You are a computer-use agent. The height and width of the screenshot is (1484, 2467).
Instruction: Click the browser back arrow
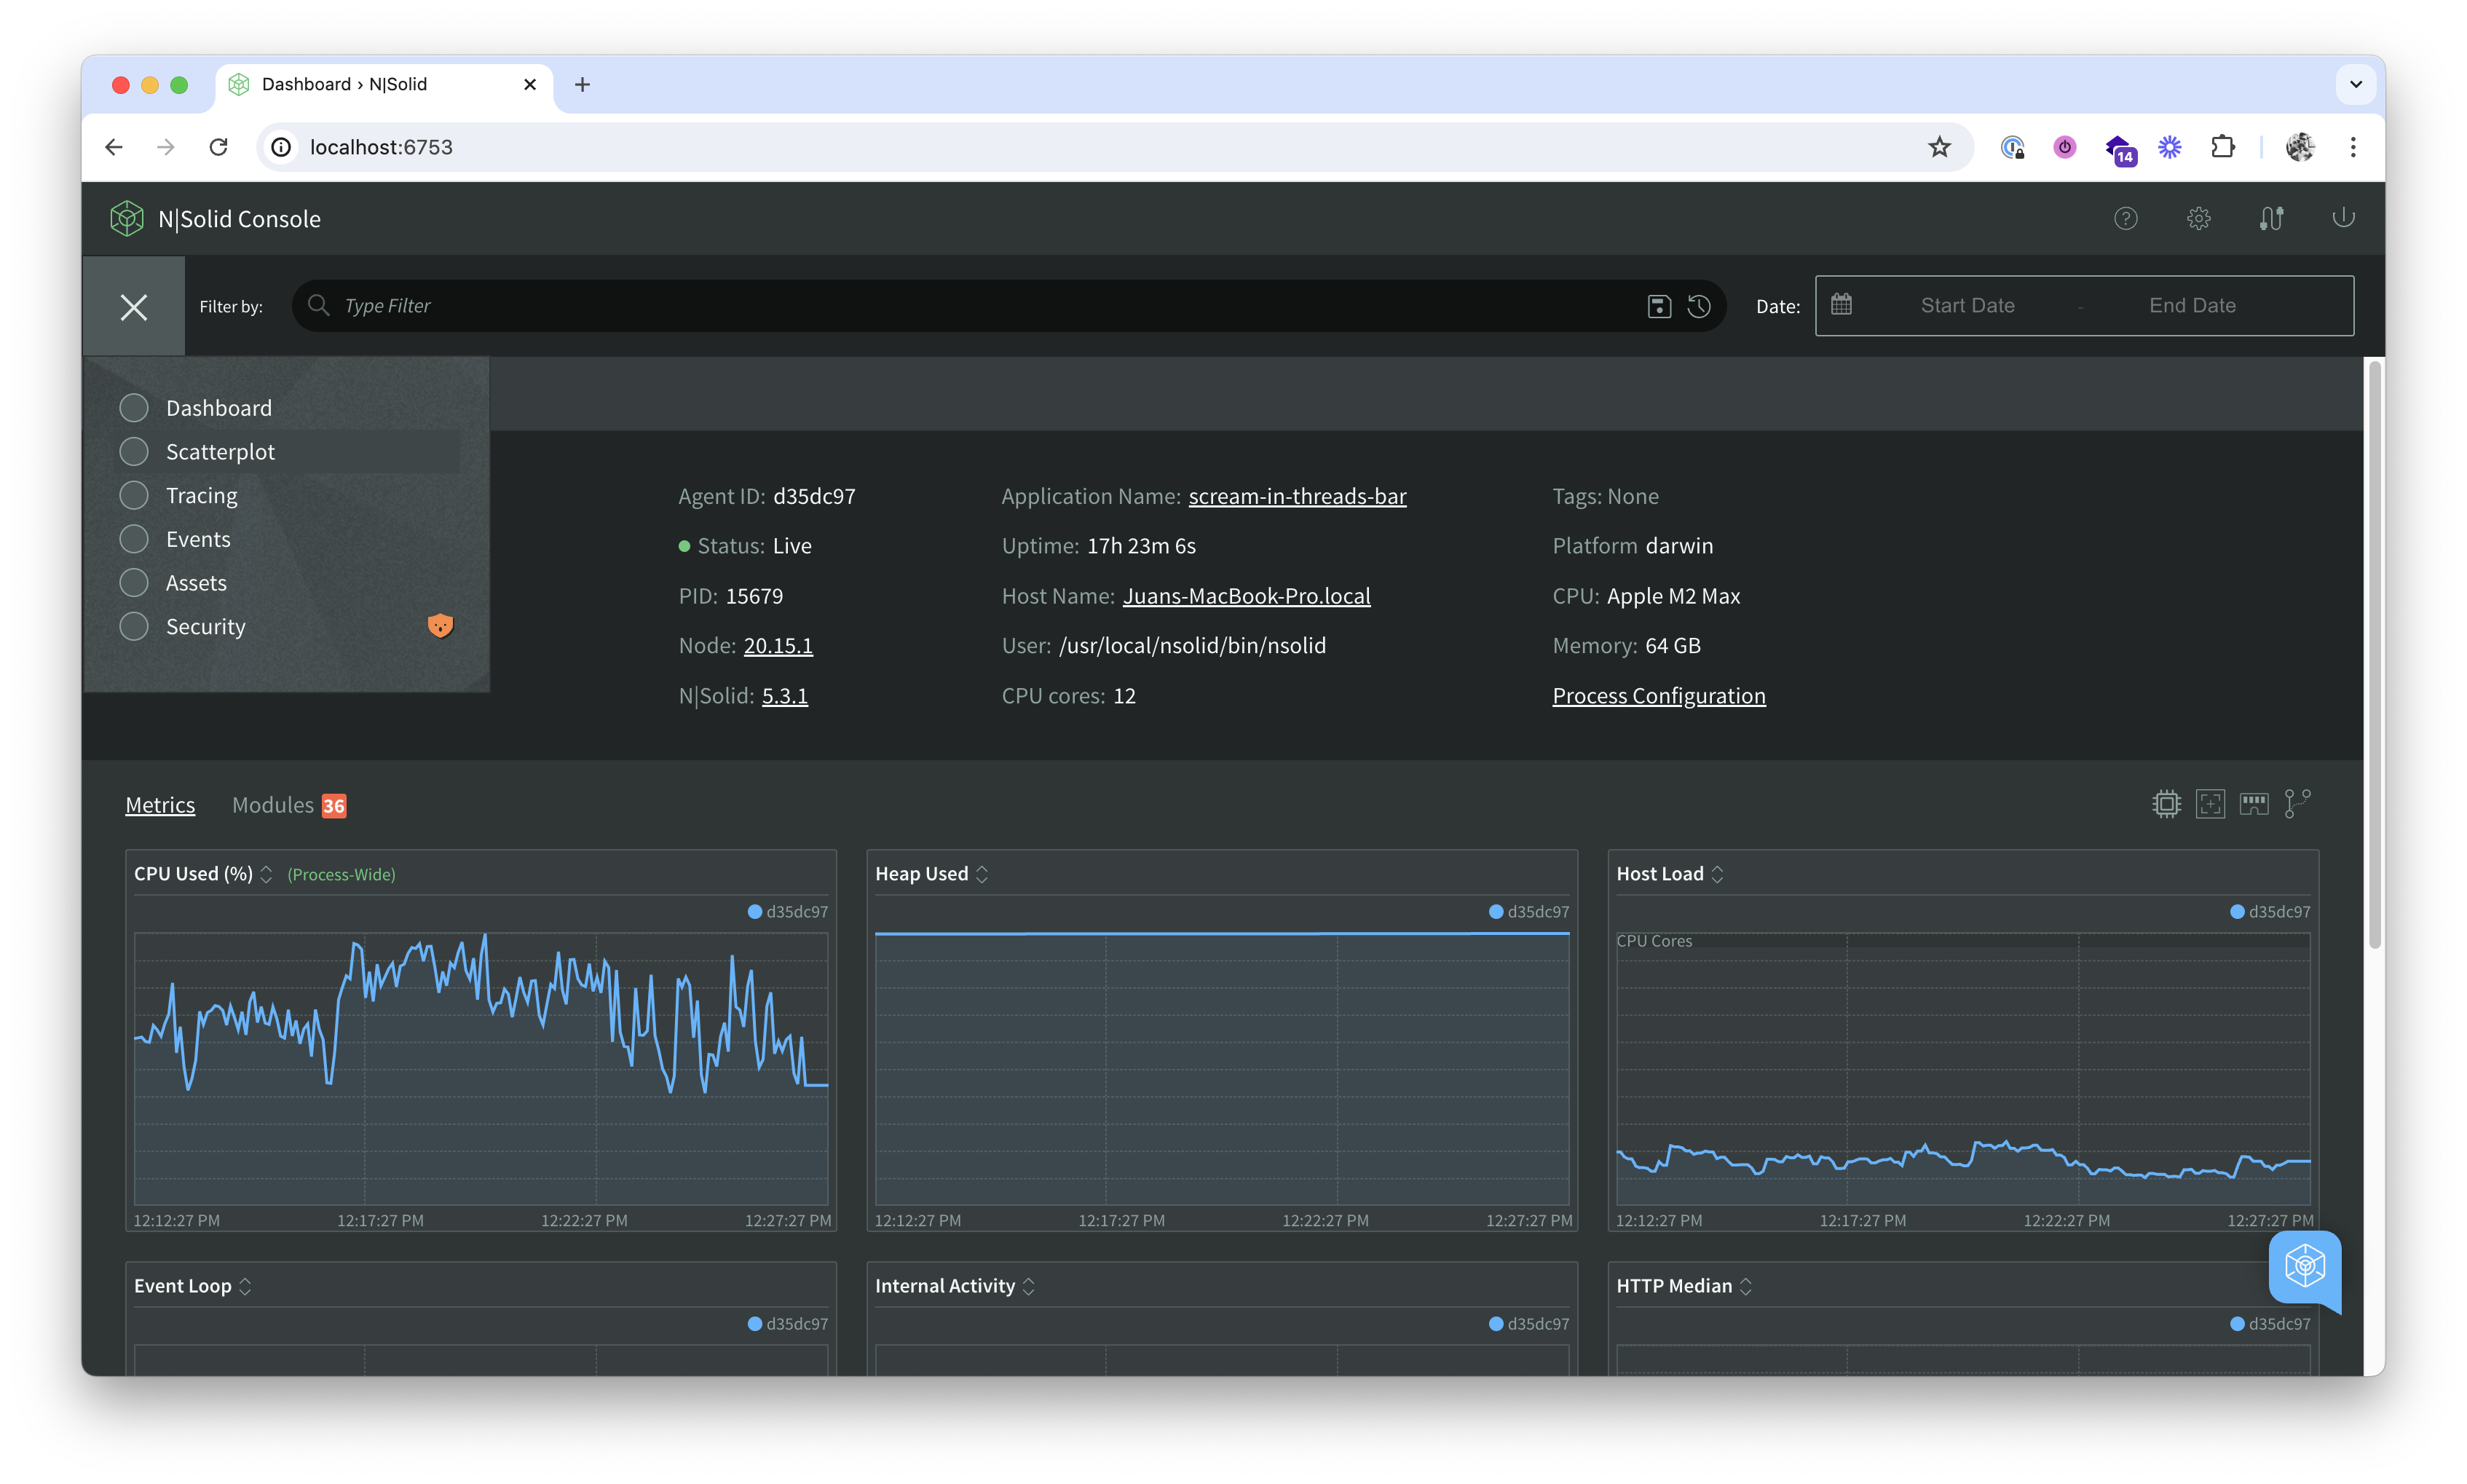(114, 147)
